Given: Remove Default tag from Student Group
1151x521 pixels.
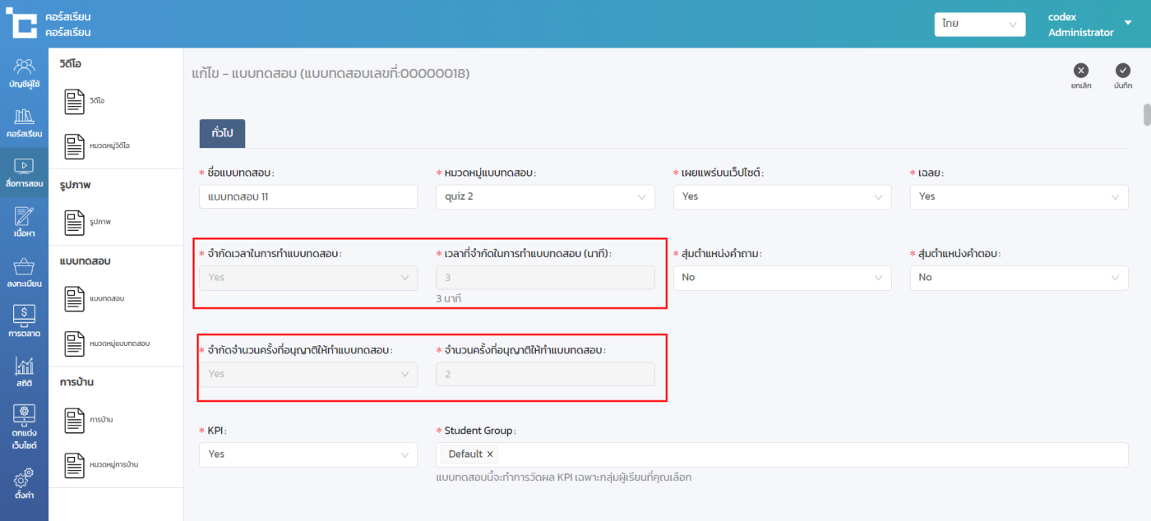Looking at the screenshot, I should point(490,454).
